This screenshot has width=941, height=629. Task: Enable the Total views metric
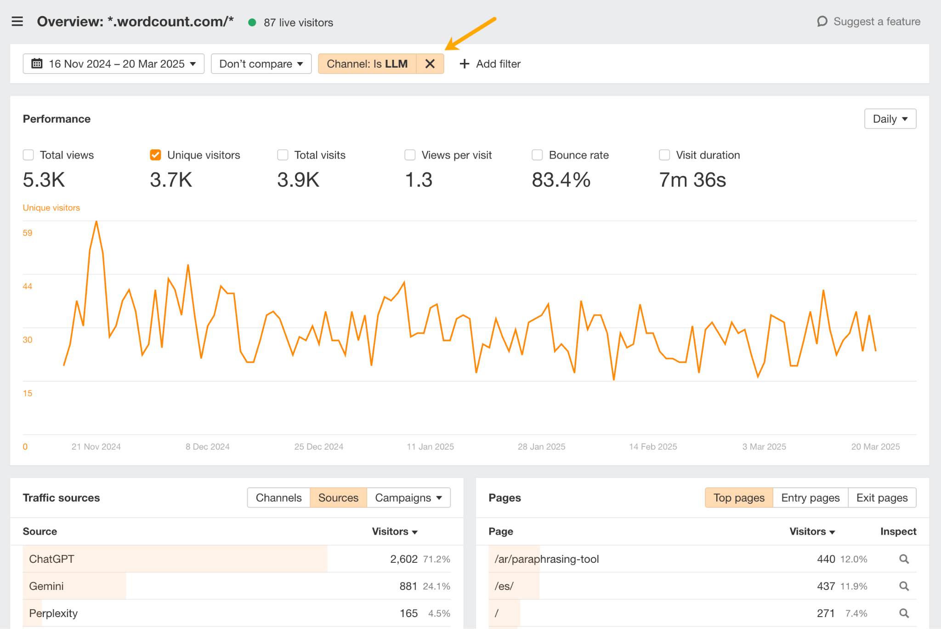[x=28, y=155]
